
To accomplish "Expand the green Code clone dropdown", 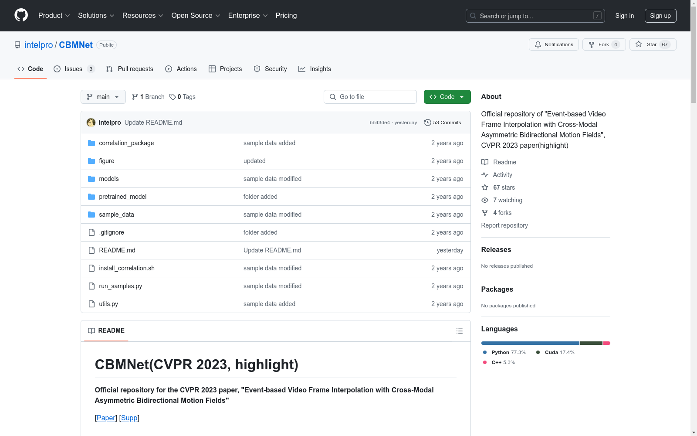I will point(447,97).
